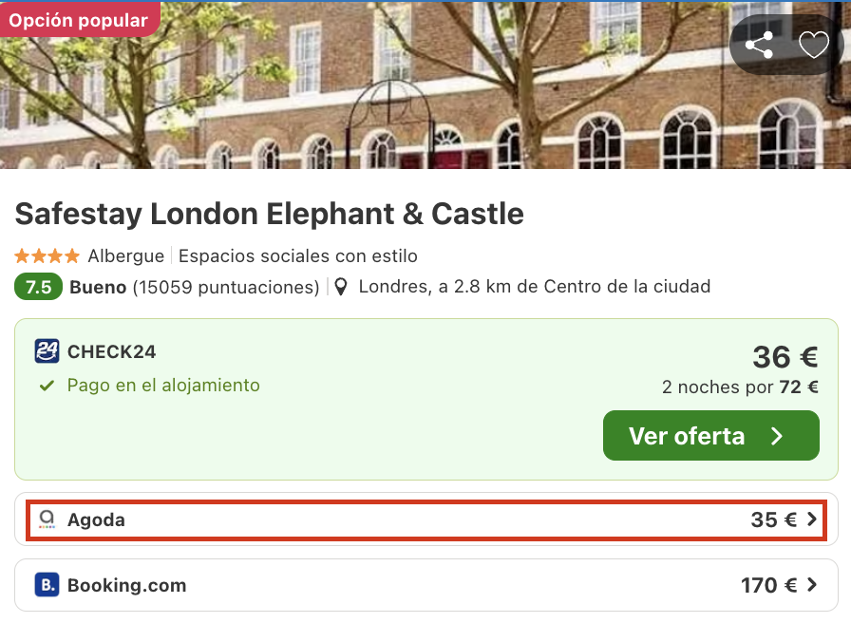Click the Londres, a 2.8 km location text
Image resolution: width=851 pixels, height=623 pixels.
535,286
